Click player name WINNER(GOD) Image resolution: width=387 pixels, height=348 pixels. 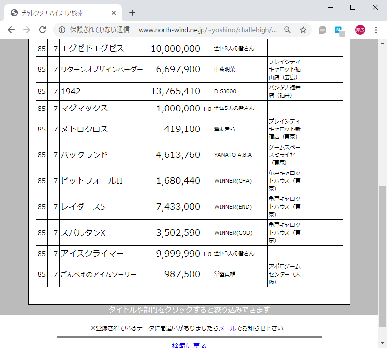click(233, 233)
